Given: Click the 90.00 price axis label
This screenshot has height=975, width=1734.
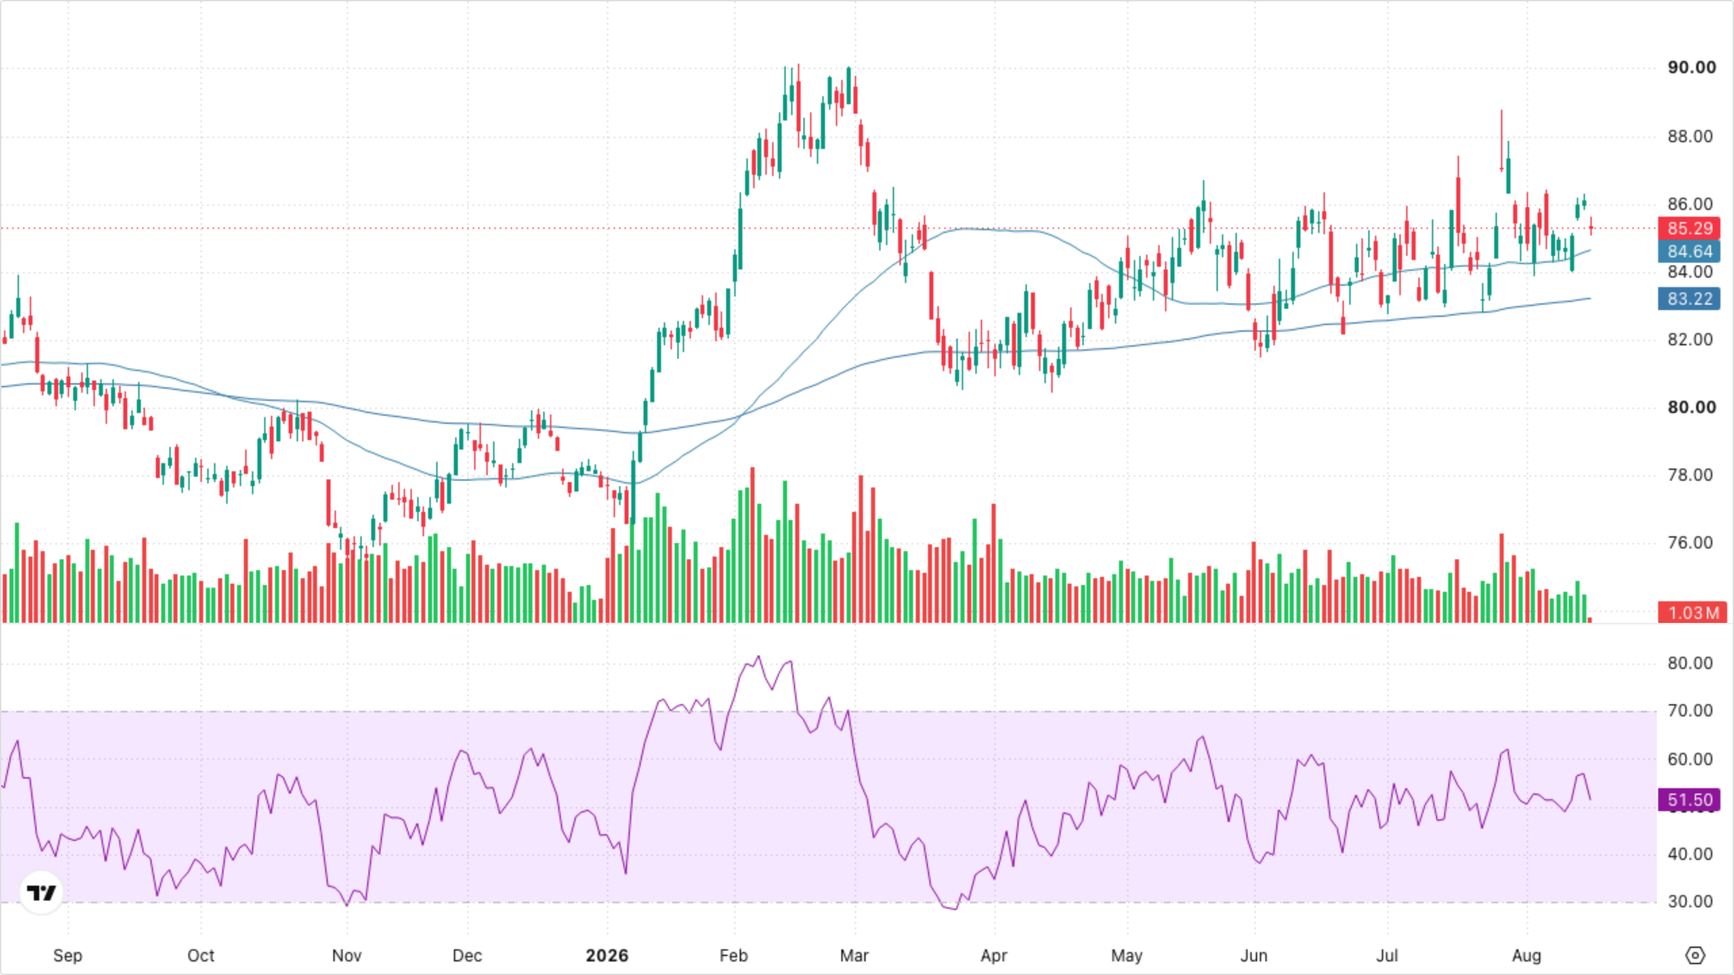Looking at the screenshot, I should click(1691, 68).
